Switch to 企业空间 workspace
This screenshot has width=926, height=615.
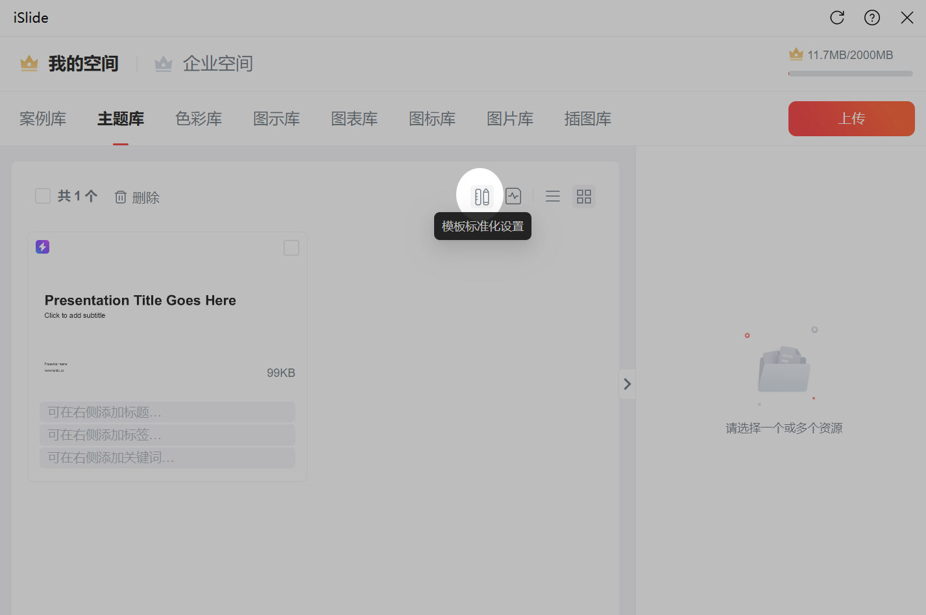pos(204,64)
